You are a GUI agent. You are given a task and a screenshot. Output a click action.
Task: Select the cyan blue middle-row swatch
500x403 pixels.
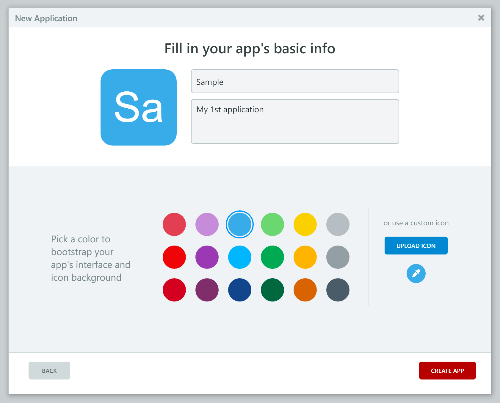point(240,257)
